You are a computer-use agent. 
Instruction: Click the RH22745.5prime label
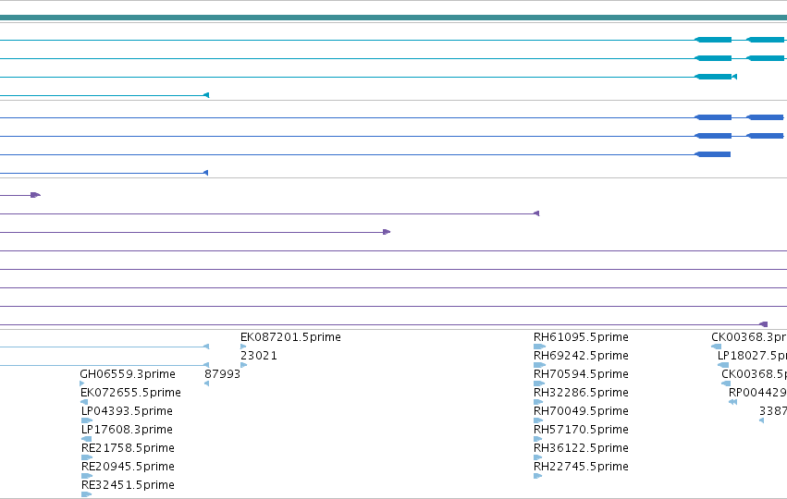(x=581, y=467)
